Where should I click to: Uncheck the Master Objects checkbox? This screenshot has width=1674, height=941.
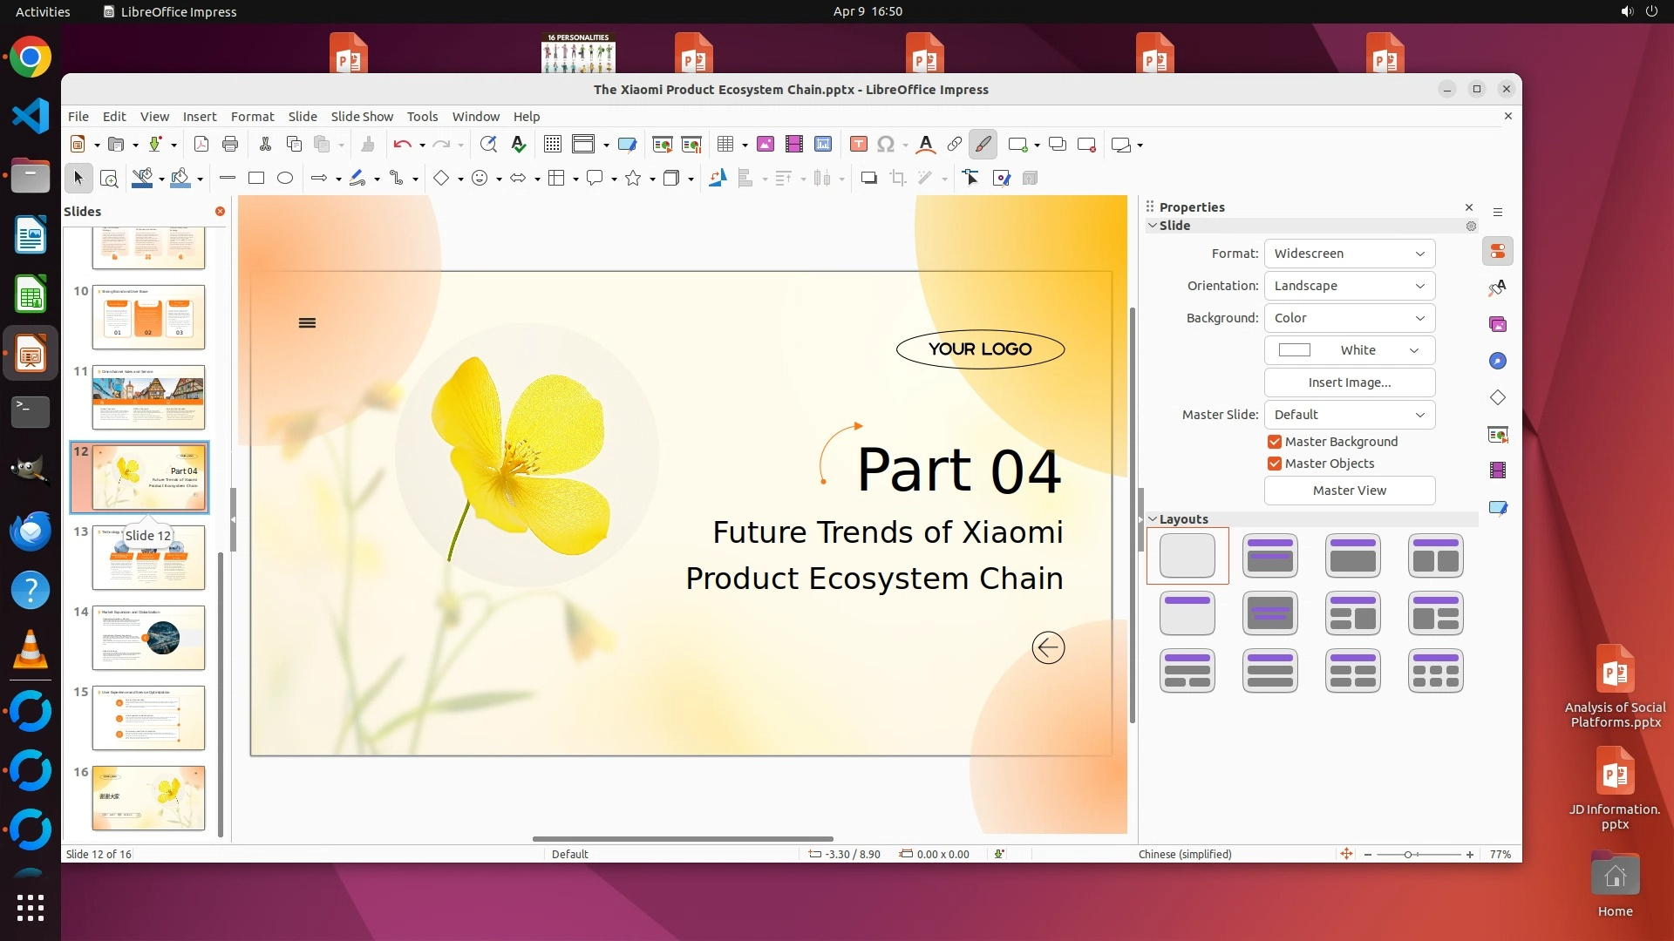point(1275,464)
